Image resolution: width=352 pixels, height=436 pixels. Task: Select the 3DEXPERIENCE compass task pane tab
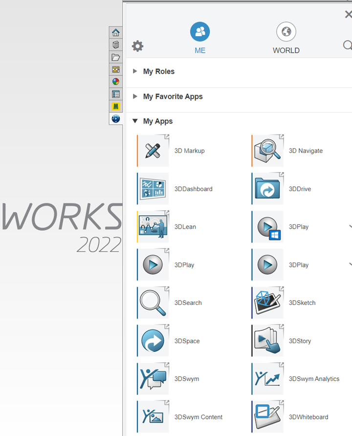(x=116, y=119)
